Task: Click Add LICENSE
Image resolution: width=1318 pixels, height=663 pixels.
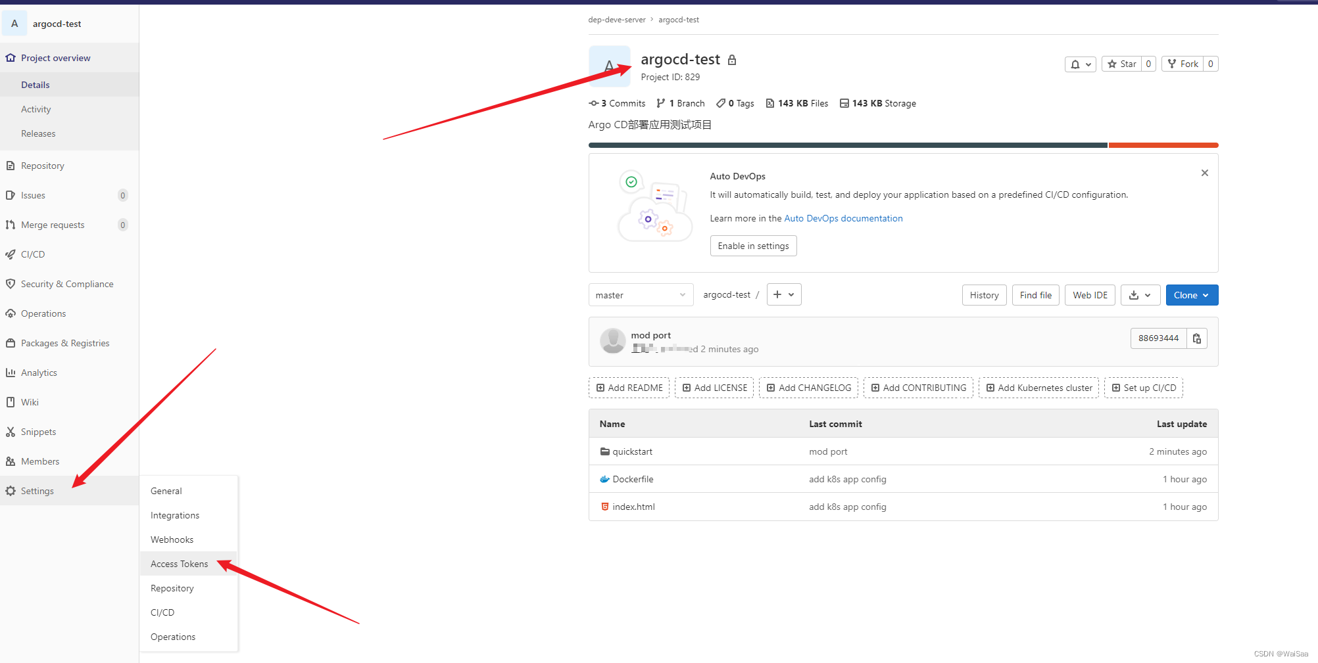Action: (714, 388)
